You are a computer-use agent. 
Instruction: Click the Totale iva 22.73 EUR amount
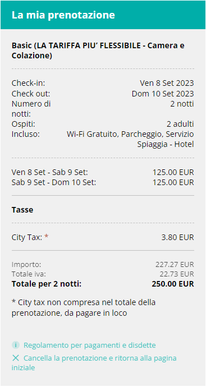pyautogui.click(x=177, y=274)
